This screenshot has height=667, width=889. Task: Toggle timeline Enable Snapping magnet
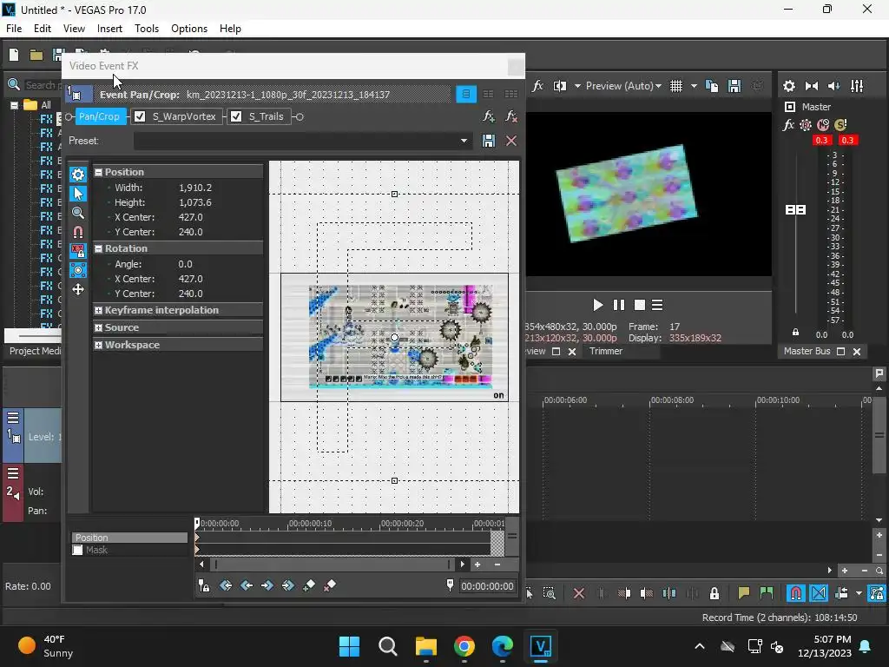tap(795, 593)
